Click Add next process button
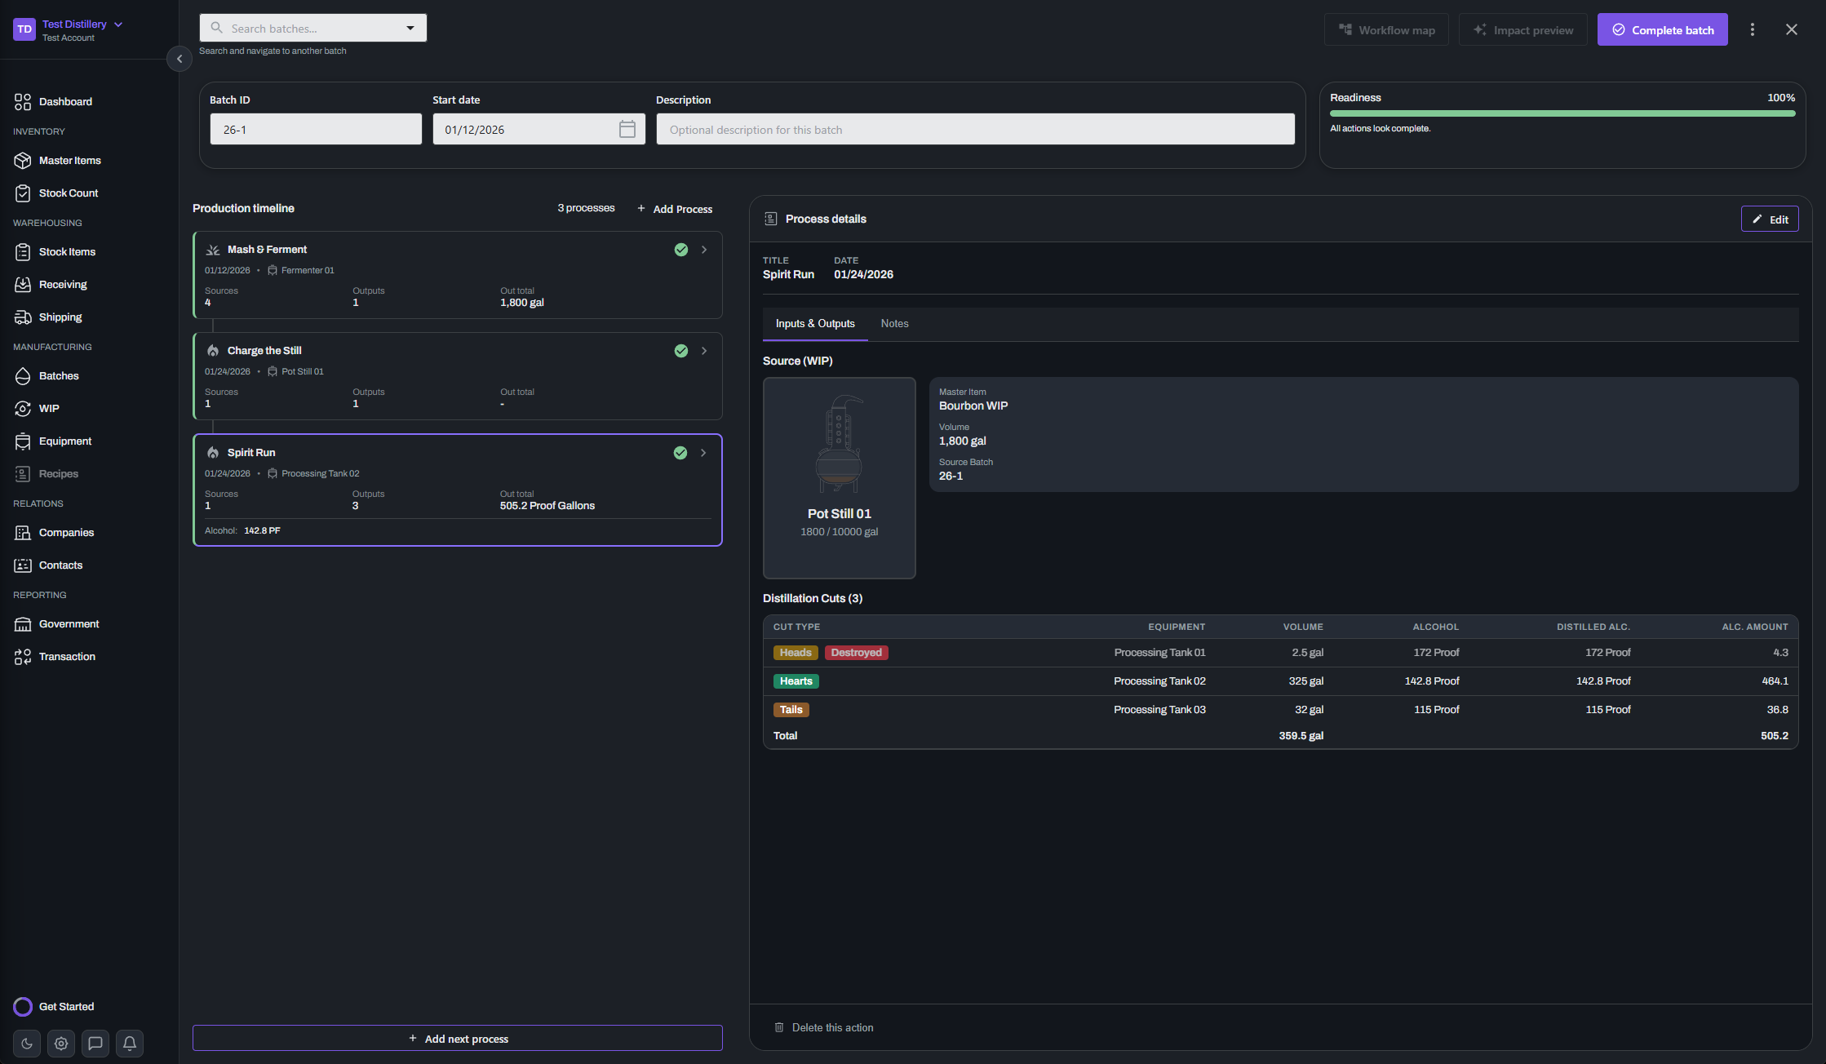The width and height of the screenshot is (1826, 1064). 458,1038
